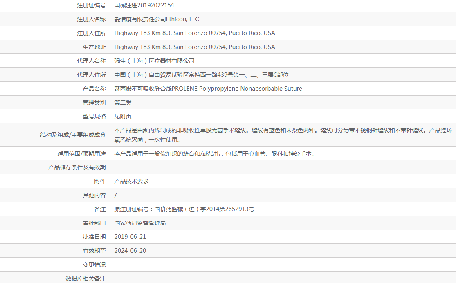This screenshot has height=283, width=456.
Task: Click the 产品储存条件及有效期 row label
Action: [77, 167]
